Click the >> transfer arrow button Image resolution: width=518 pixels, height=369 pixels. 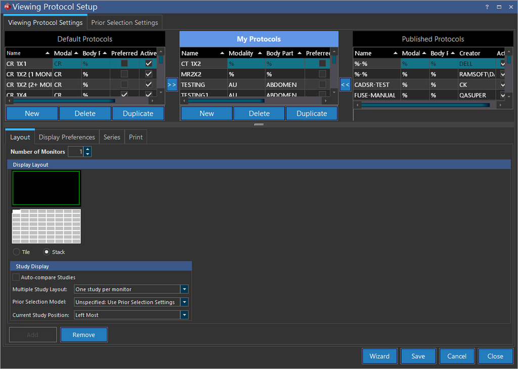(172, 85)
